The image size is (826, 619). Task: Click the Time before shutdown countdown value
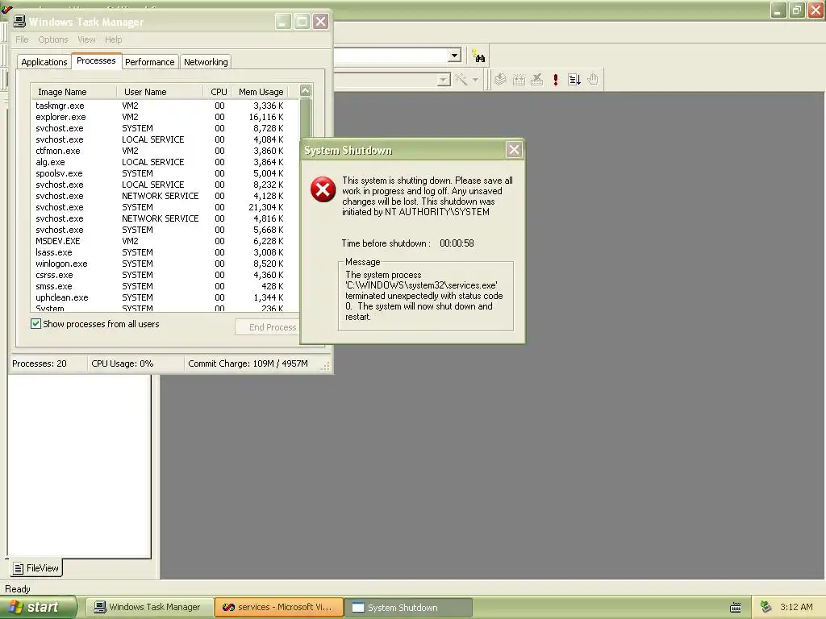(x=457, y=243)
